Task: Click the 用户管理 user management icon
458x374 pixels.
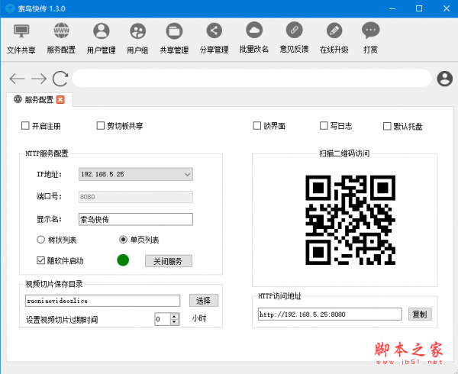Action: coord(101,37)
